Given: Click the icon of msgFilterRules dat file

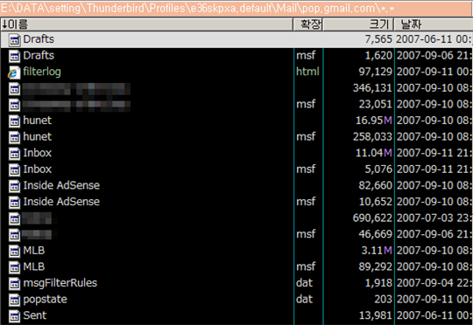Looking at the screenshot, I should 14,283.
